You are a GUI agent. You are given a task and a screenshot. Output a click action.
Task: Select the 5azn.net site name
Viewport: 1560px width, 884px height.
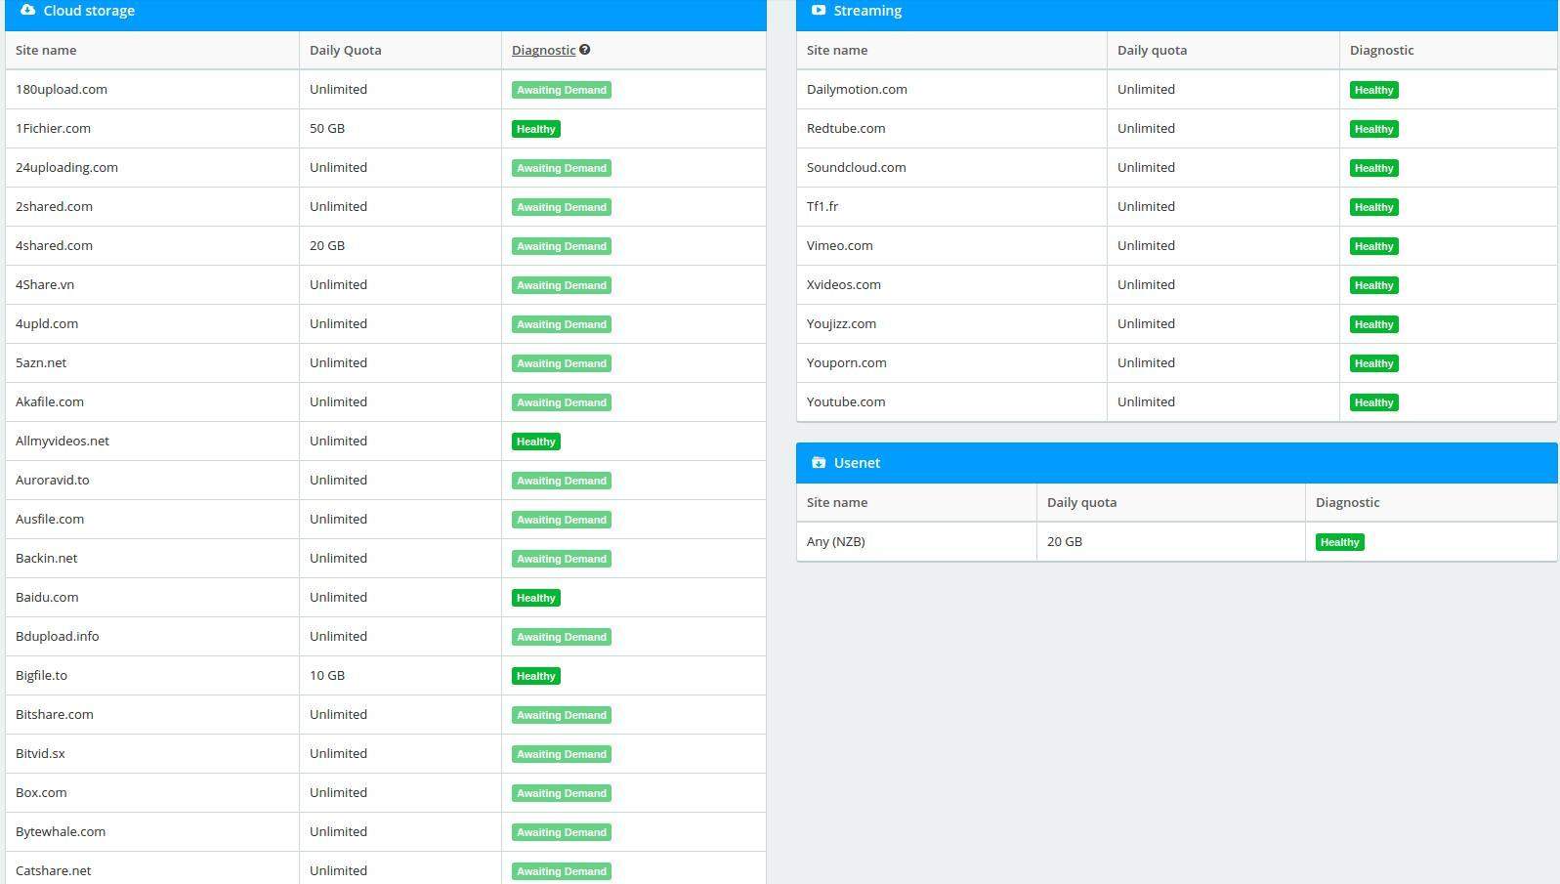41,362
